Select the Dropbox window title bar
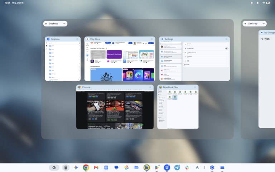Viewport: 275px width, 172px height. [x=63, y=39]
